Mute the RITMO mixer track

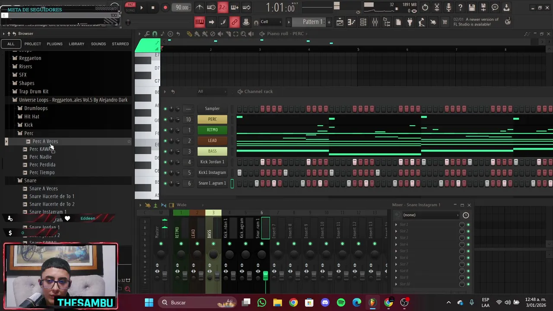[181, 244]
